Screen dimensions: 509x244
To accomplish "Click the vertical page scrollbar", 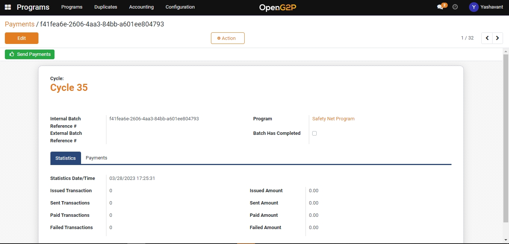I will point(506,138).
